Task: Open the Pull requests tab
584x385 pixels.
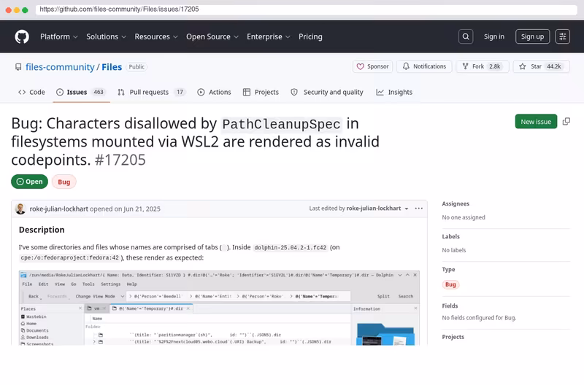Action: point(152,93)
